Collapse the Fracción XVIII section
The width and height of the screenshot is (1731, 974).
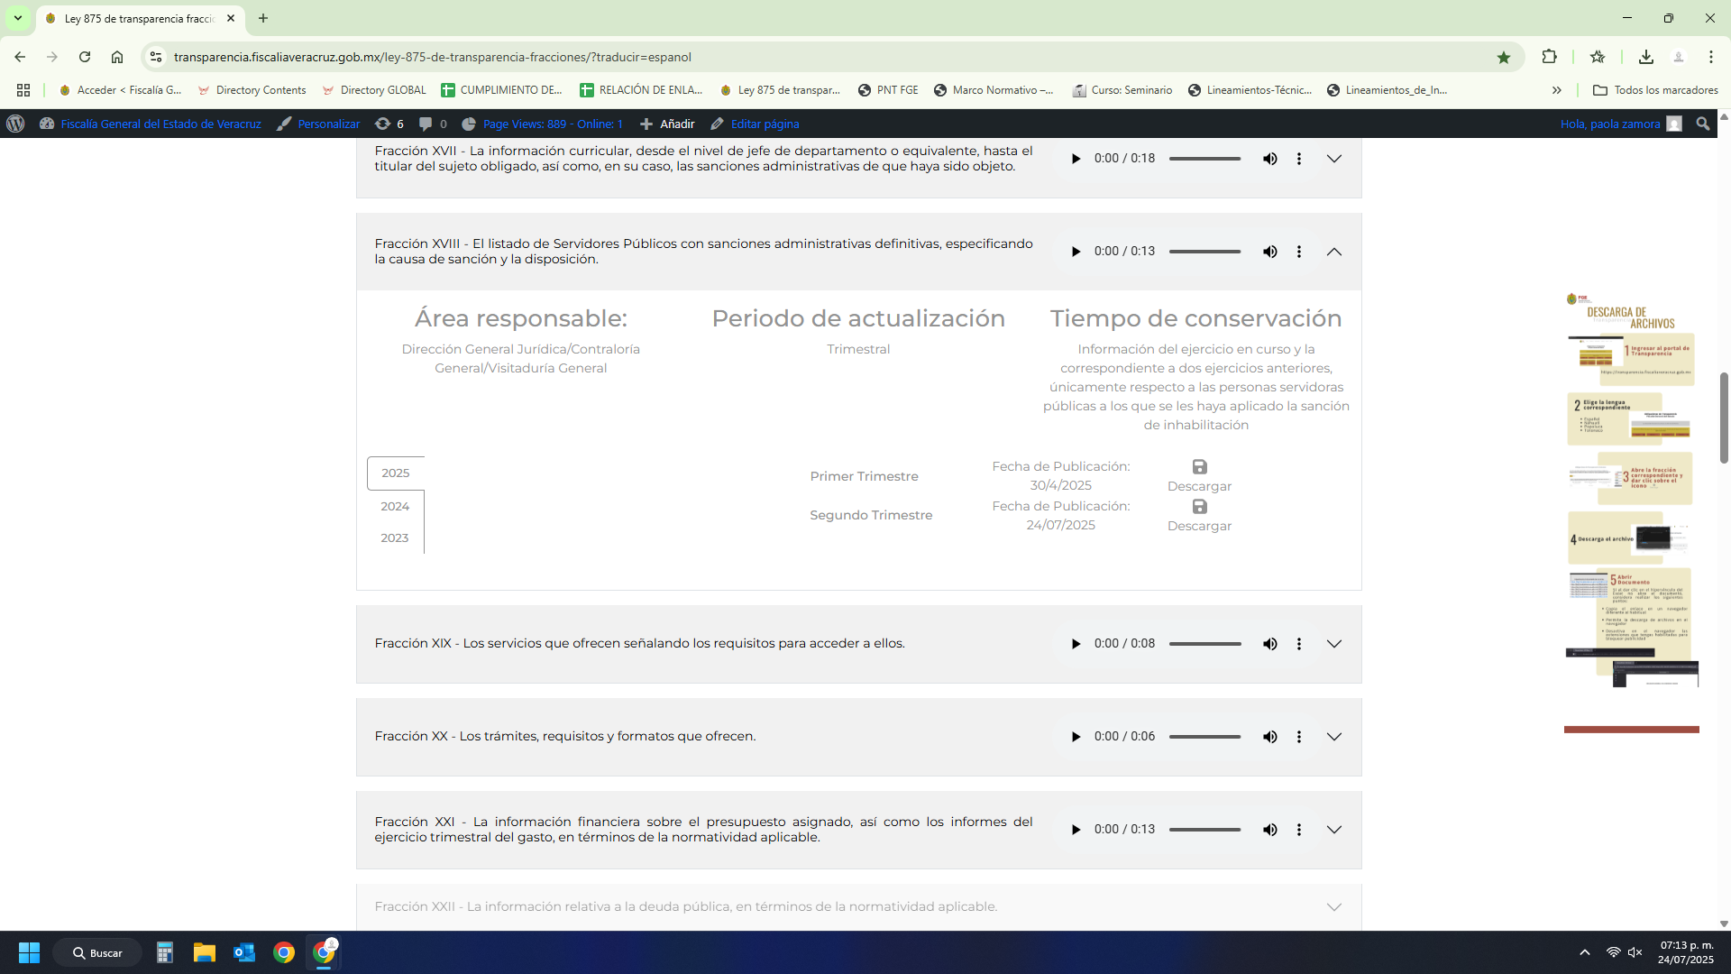click(x=1333, y=252)
